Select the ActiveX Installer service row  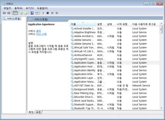(x=115, y=29)
